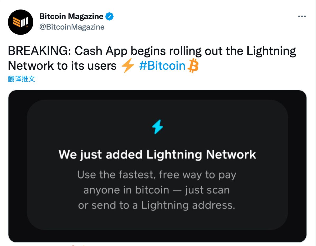
Task: Click the headline We just added Lightning Network
Action: coord(158,154)
